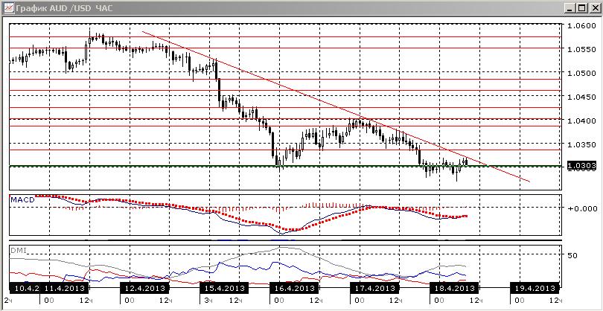Select the 12.4.2013 date label
603x311 pixels.
click(x=145, y=288)
